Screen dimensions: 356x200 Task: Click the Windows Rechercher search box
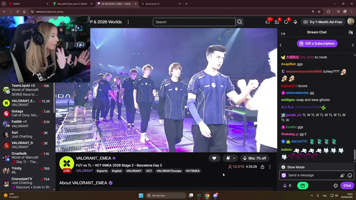pyautogui.click(x=166, y=196)
